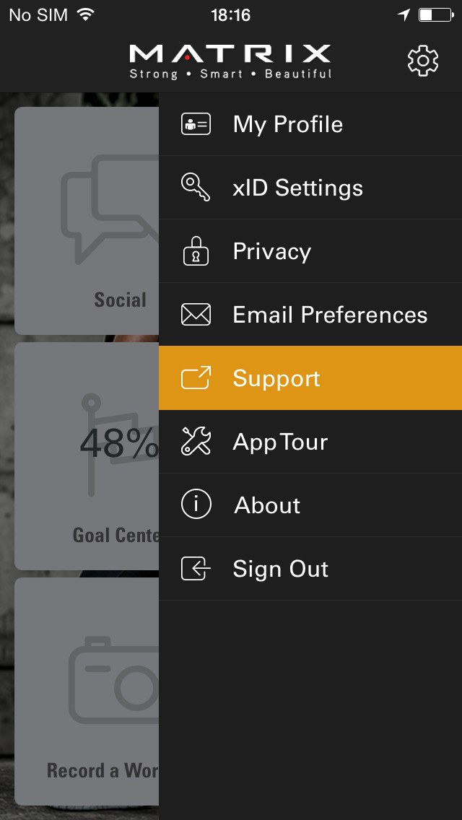The image size is (462, 820).
Task: Tap the info circle icon beside About
Action: click(196, 505)
